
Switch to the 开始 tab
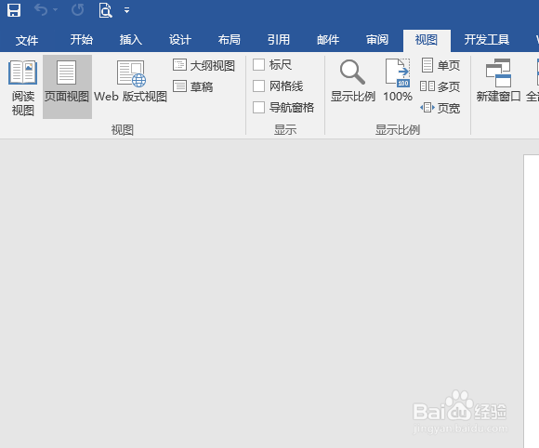click(82, 40)
